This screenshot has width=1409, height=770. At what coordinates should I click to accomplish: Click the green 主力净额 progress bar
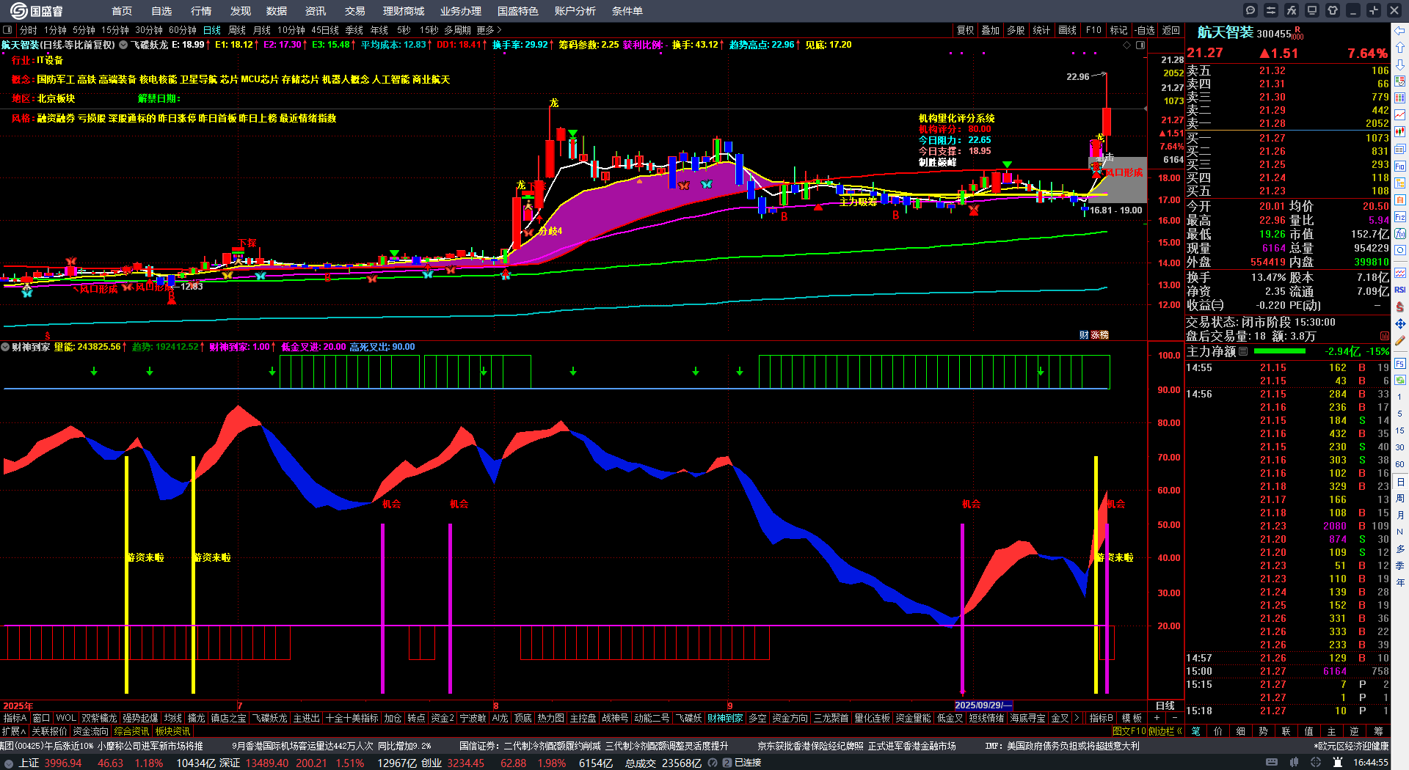click(1280, 351)
